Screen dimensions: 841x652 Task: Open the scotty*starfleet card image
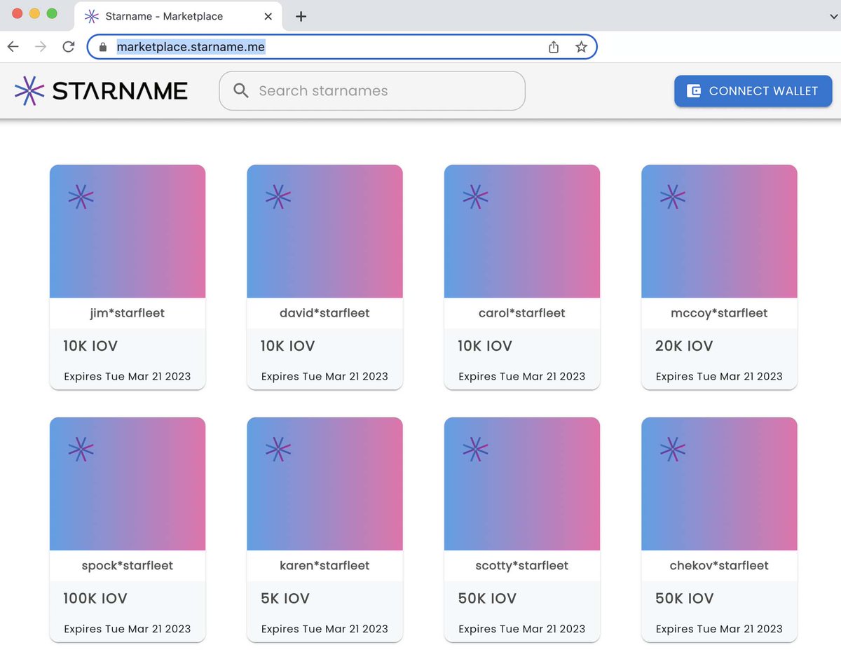[522, 484]
